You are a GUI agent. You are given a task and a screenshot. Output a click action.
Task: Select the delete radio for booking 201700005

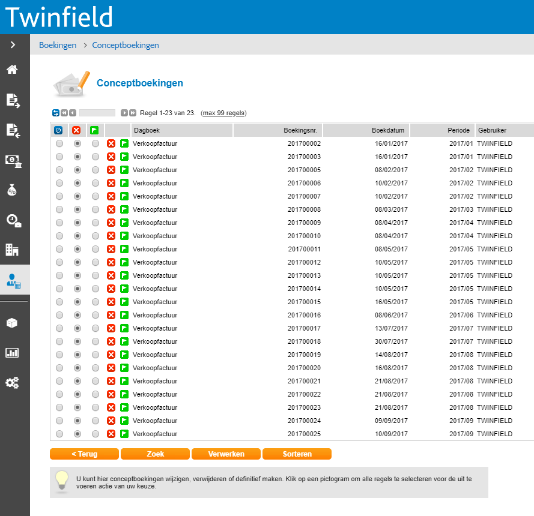(77, 170)
